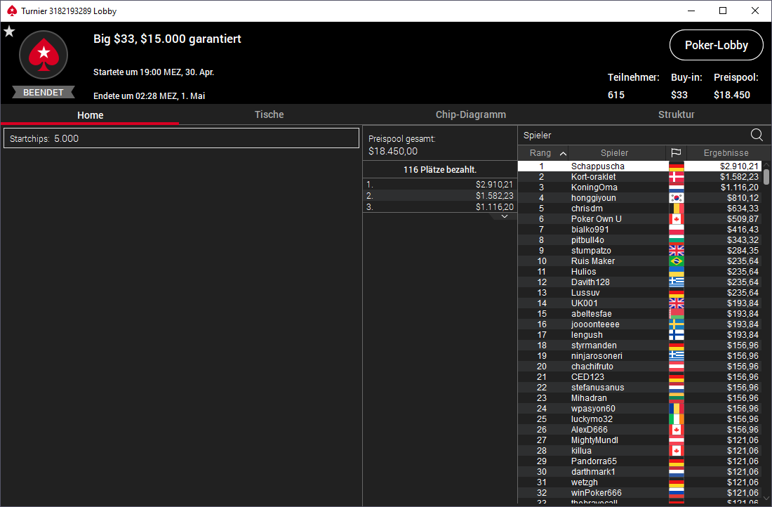Click the favorite star icon
The width and height of the screenshot is (772, 507).
point(9,32)
